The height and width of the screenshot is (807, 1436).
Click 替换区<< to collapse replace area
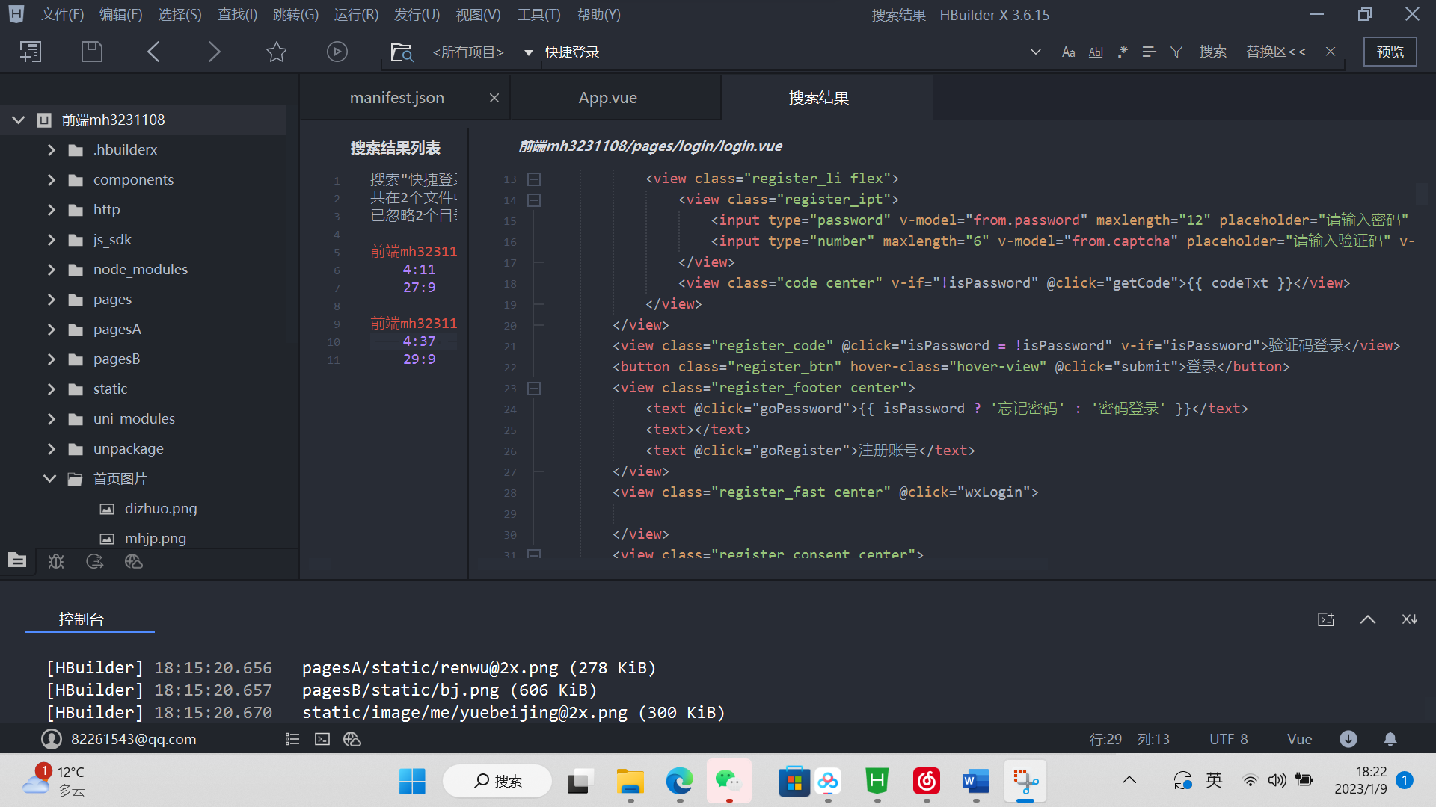[1276, 52]
